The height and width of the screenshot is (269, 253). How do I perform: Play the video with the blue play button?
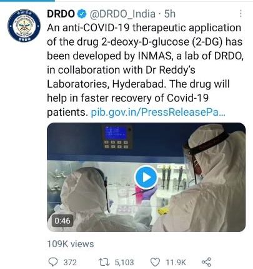tap(146, 178)
